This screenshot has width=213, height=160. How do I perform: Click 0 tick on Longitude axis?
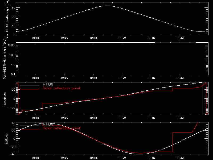14,99
